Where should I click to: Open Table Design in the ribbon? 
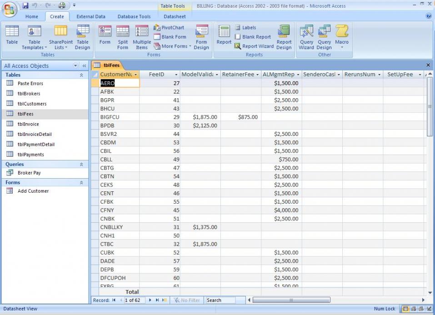point(83,37)
